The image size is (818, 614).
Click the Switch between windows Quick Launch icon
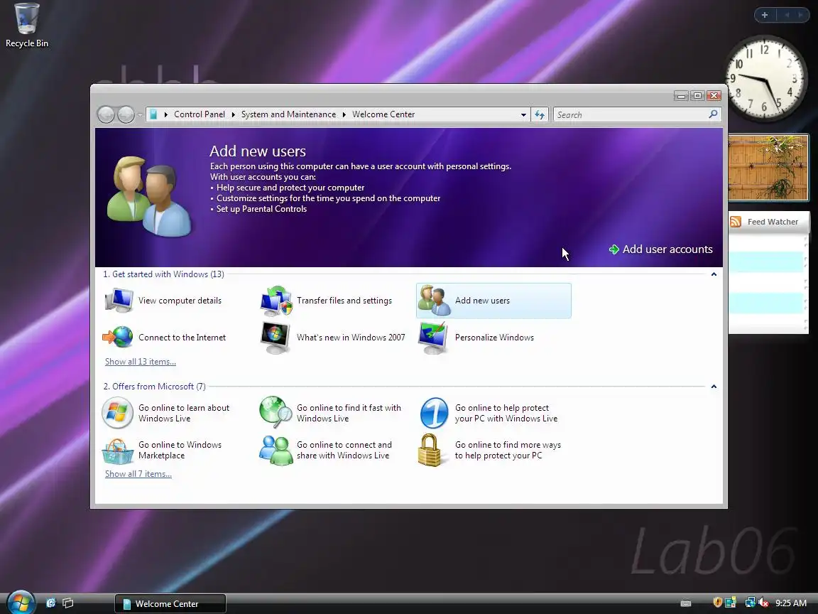coord(67,603)
